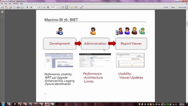The image size is (188, 106).
Task: Open the Attachments paperclip side panel
Action: [x=2, y=17]
